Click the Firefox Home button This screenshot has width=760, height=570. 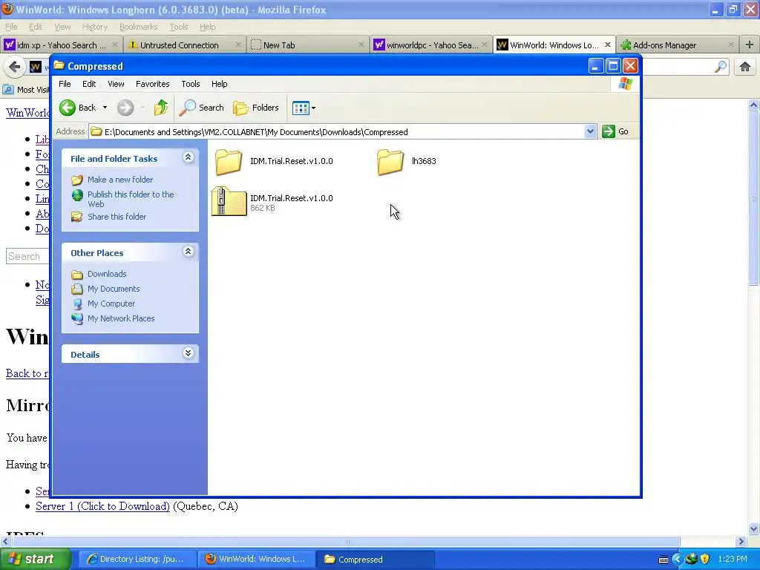745,67
